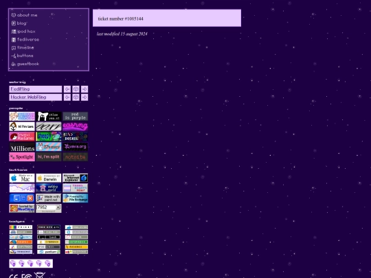Viewport: 371px width, 278px height.
Task: Click the pink 'easrng' button
Action: (x=76, y=126)
